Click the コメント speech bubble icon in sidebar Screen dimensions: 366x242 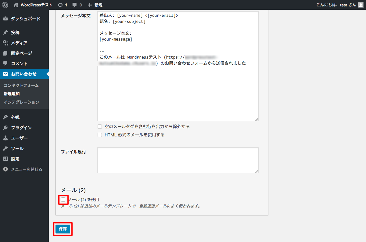[5, 63]
